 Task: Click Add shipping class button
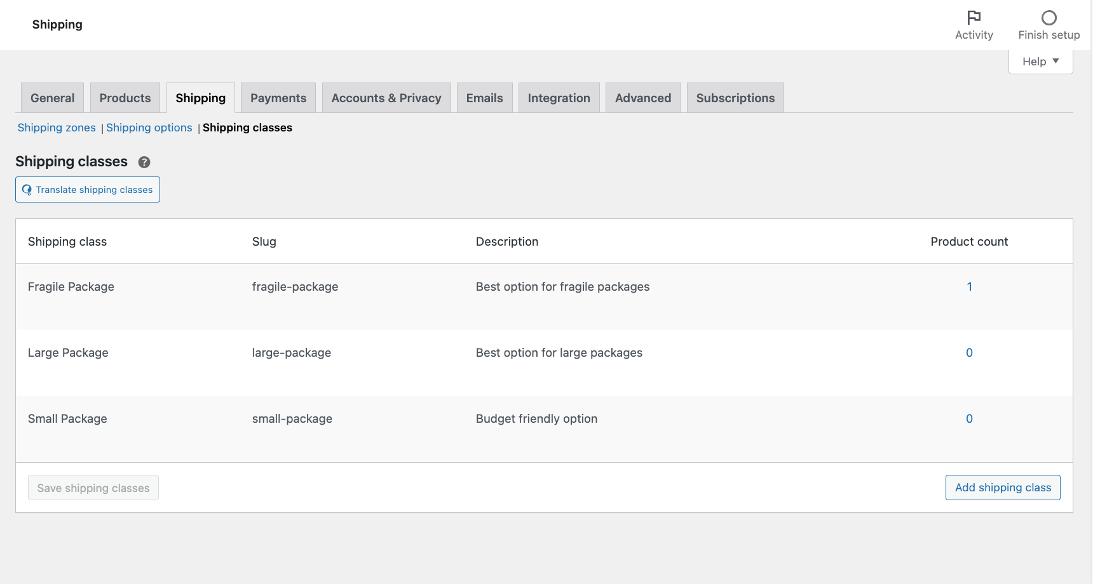(1003, 488)
